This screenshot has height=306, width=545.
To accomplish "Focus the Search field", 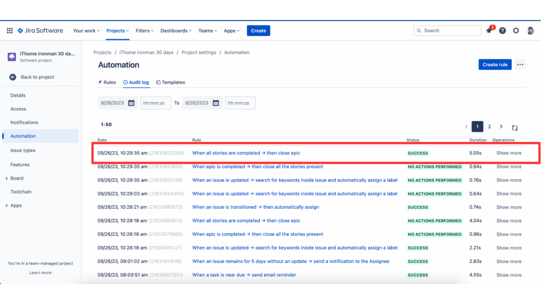I will coord(447,30).
